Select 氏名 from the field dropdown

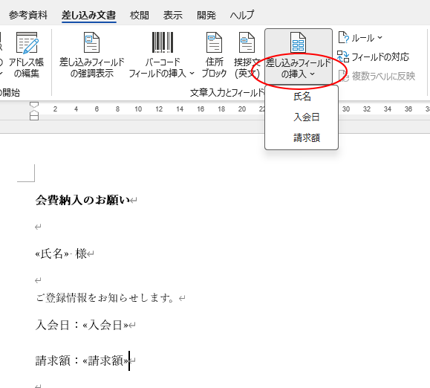click(x=302, y=97)
